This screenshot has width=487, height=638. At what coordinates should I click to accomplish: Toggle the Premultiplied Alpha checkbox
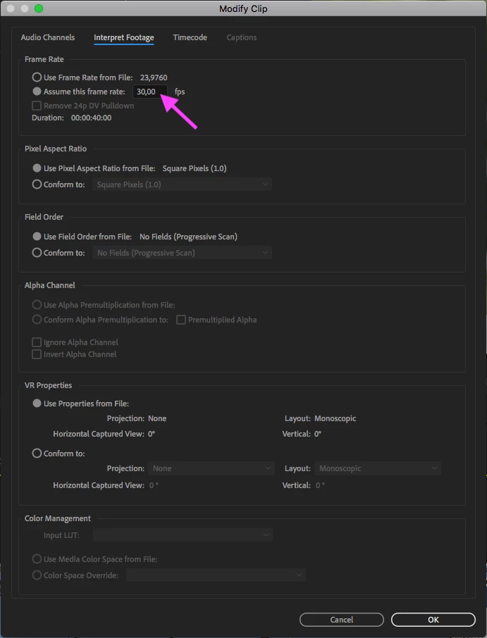click(x=181, y=320)
